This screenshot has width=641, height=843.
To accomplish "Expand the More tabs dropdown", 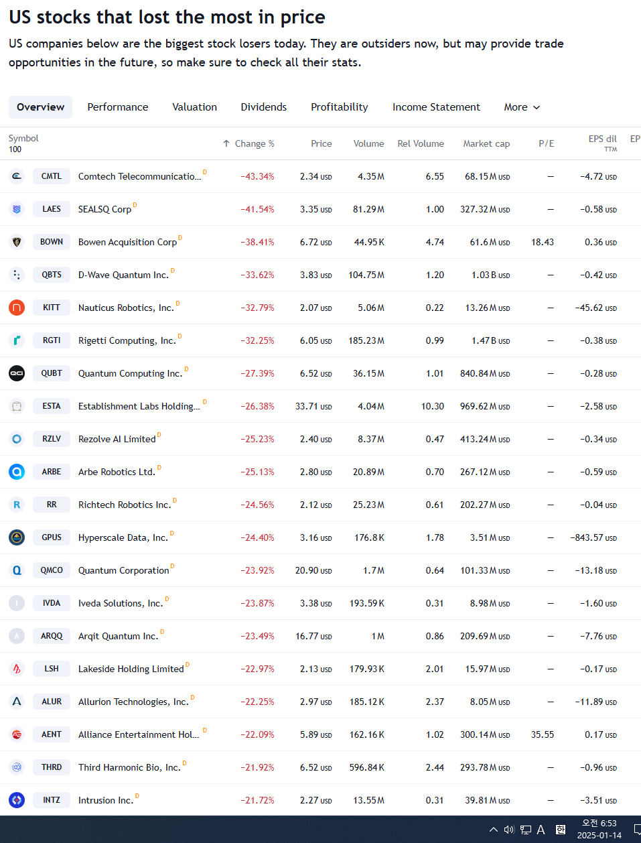I will pos(522,107).
